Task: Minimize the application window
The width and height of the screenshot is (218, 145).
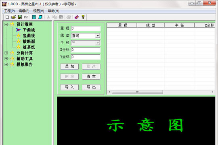Action: tap(192, 3)
